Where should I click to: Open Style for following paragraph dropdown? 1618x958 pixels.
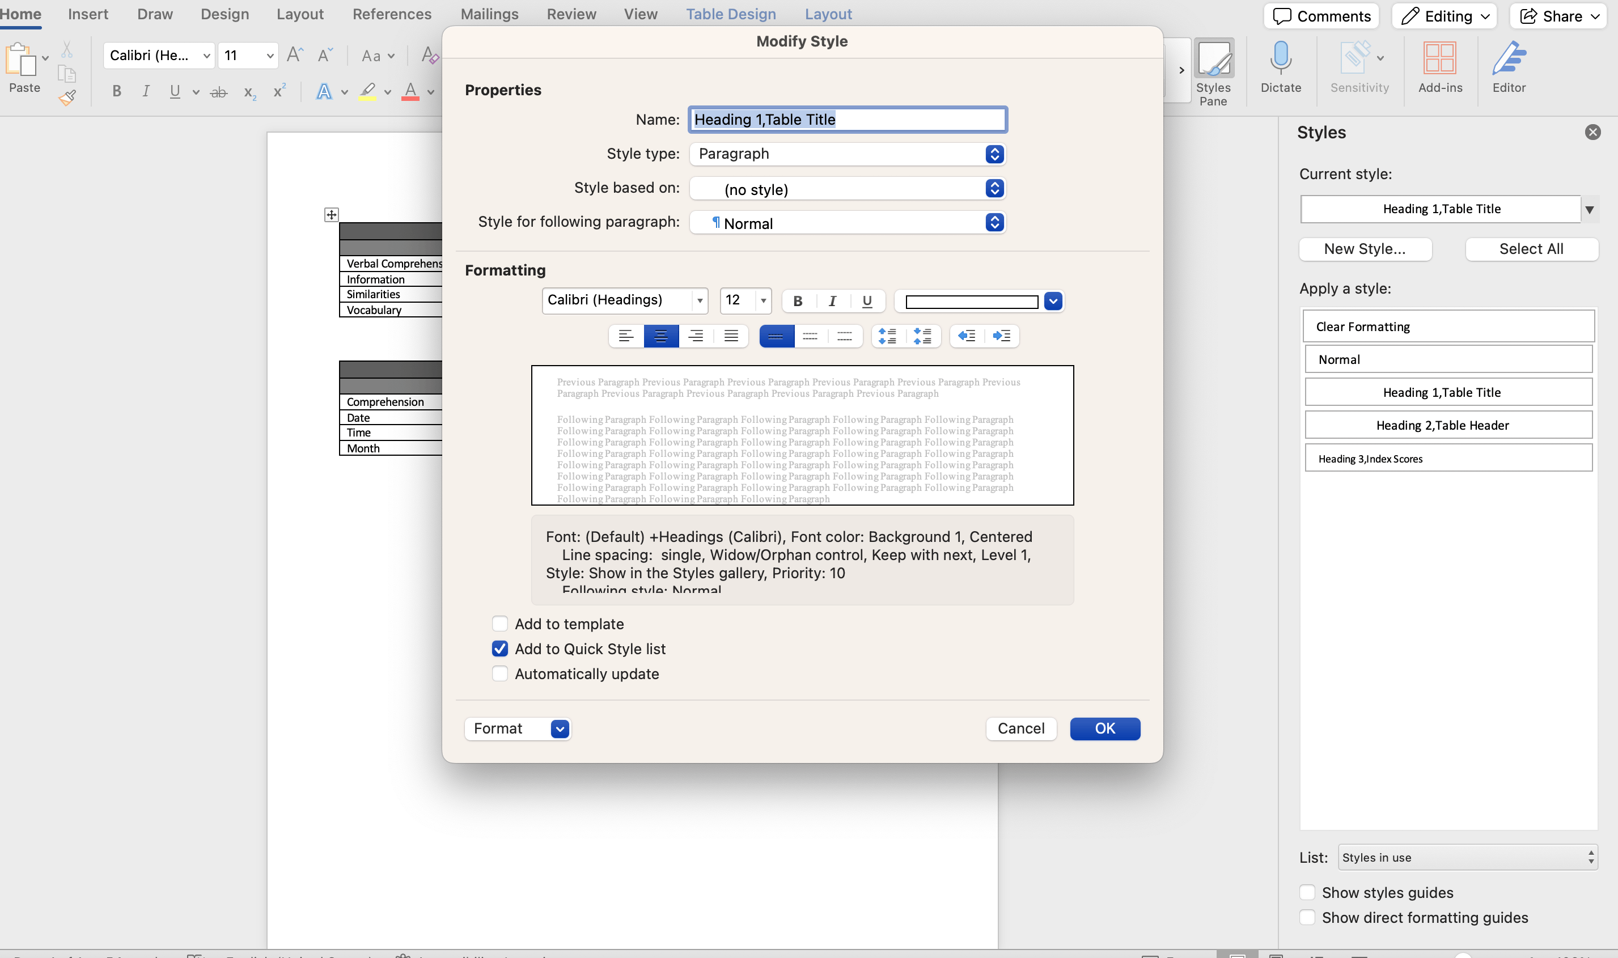click(x=848, y=223)
